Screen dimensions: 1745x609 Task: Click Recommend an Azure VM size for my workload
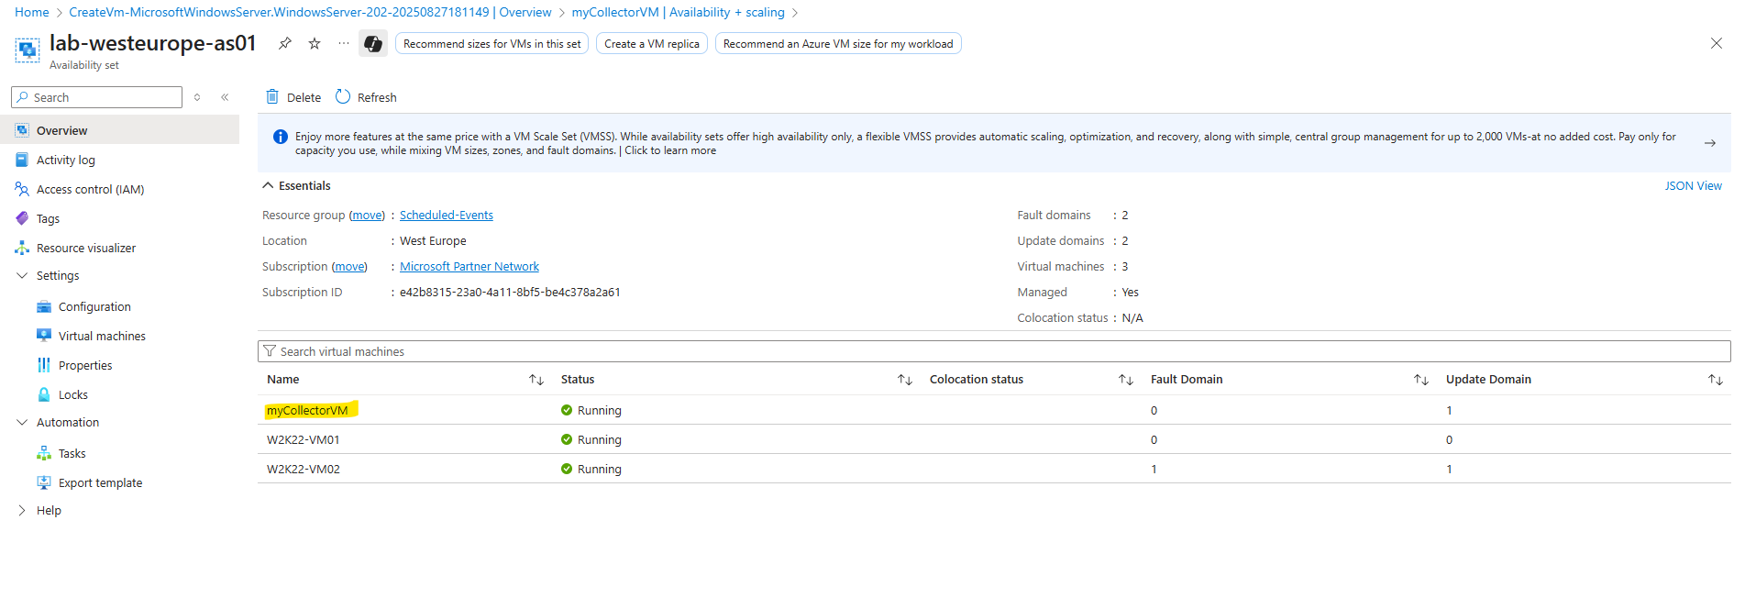[838, 43]
